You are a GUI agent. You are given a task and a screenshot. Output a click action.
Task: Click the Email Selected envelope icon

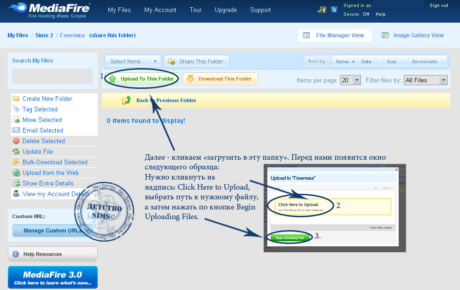pyautogui.click(x=16, y=130)
